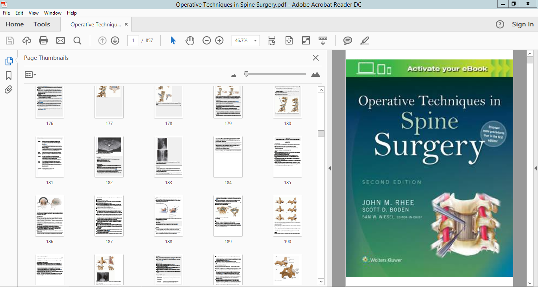
Task: Select page 184 thumbnail
Action: pos(228,157)
